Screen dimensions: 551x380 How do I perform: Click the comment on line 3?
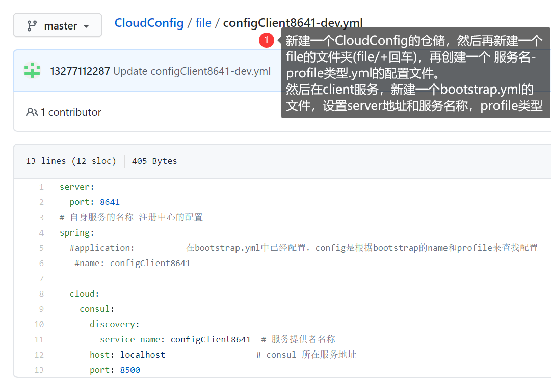131,217
